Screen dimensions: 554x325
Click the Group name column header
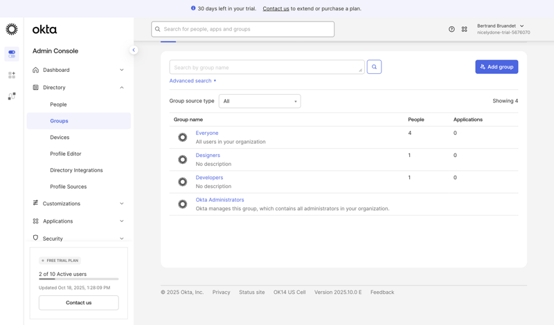tap(188, 120)
